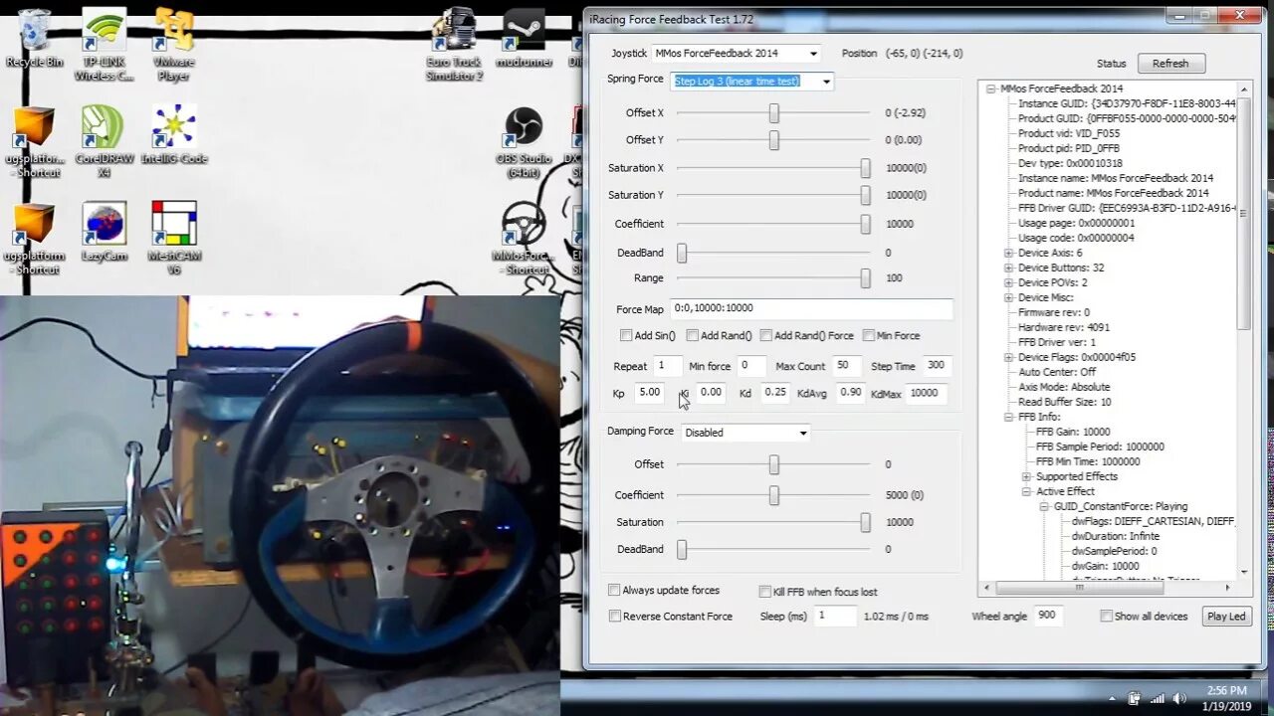Adjust the Spring Offset Y slider
1274x716 pixels.
(773, 140)
